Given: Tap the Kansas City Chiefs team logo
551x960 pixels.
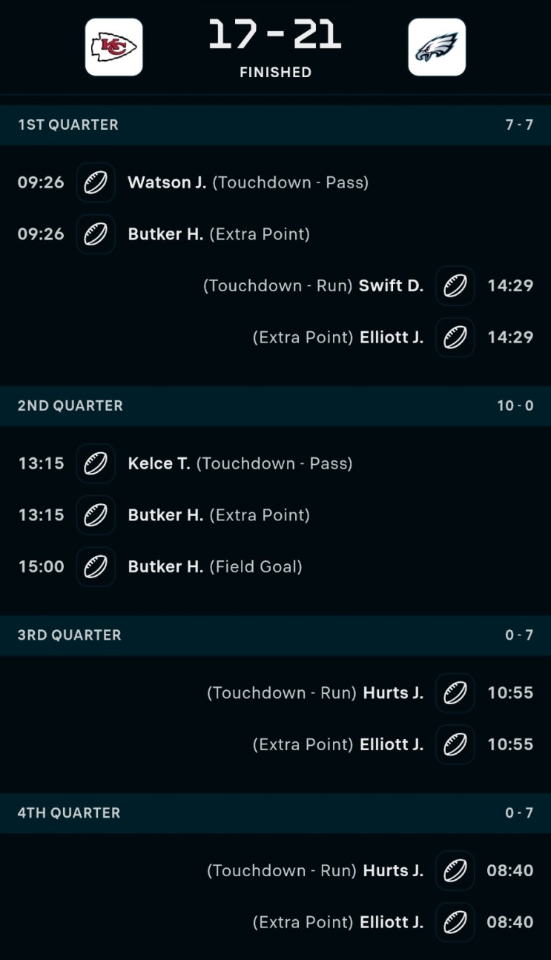Looking at the screenshot, I should (x=113, y=47).
